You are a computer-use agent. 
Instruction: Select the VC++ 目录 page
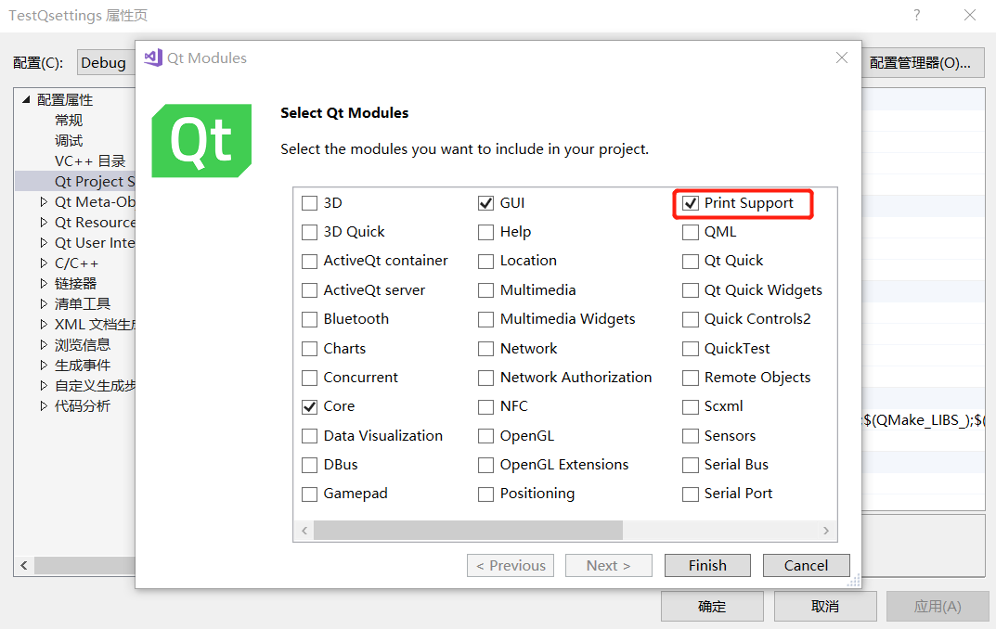[77, 160]
